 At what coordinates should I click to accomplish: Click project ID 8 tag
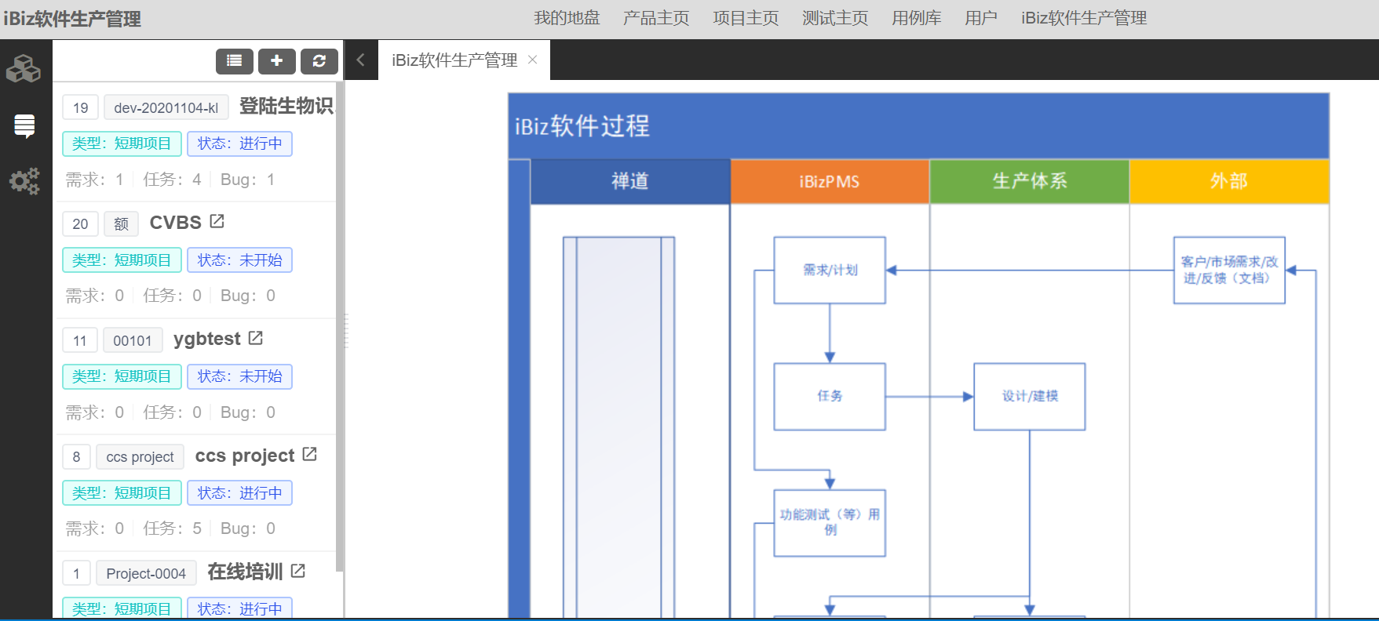[x=76, y=456]
